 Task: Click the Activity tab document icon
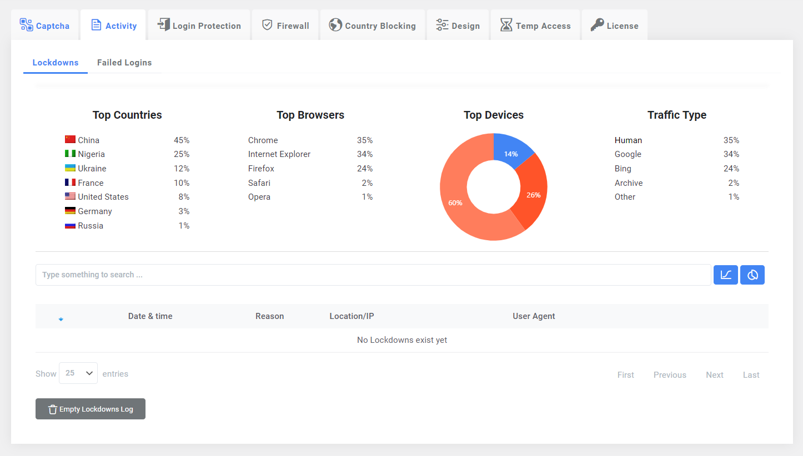(x=96, y=25)
